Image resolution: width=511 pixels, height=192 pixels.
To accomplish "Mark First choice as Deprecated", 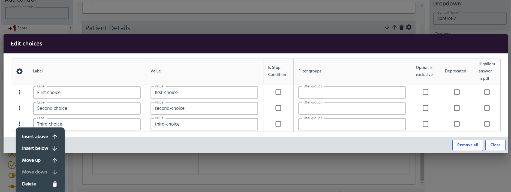I will tap(457, 92).
